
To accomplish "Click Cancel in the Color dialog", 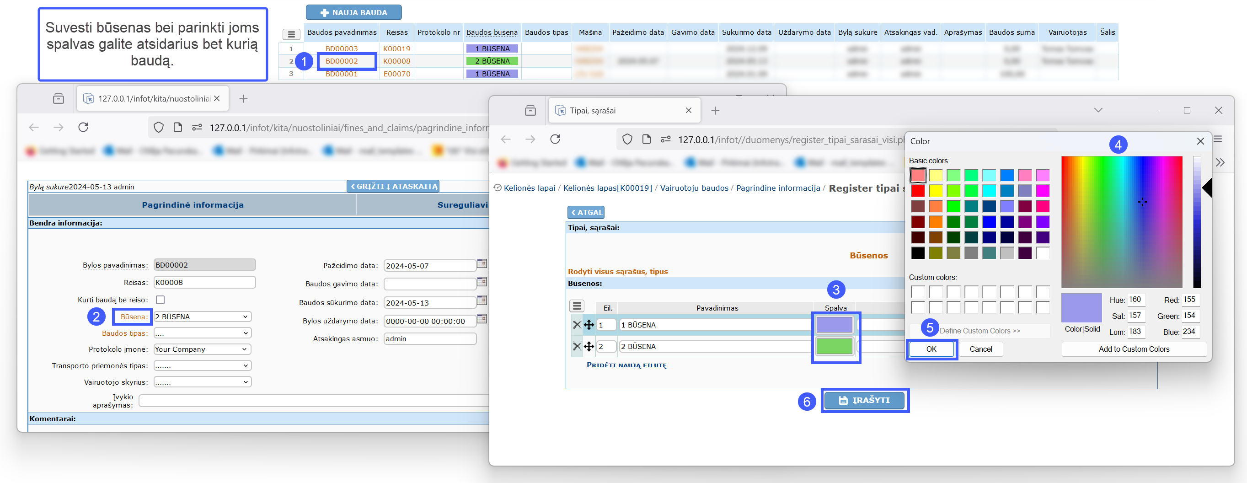I will [980, 349].
